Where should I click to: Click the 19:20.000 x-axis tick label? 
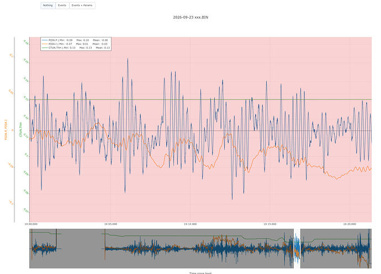(x=350, y=224)
